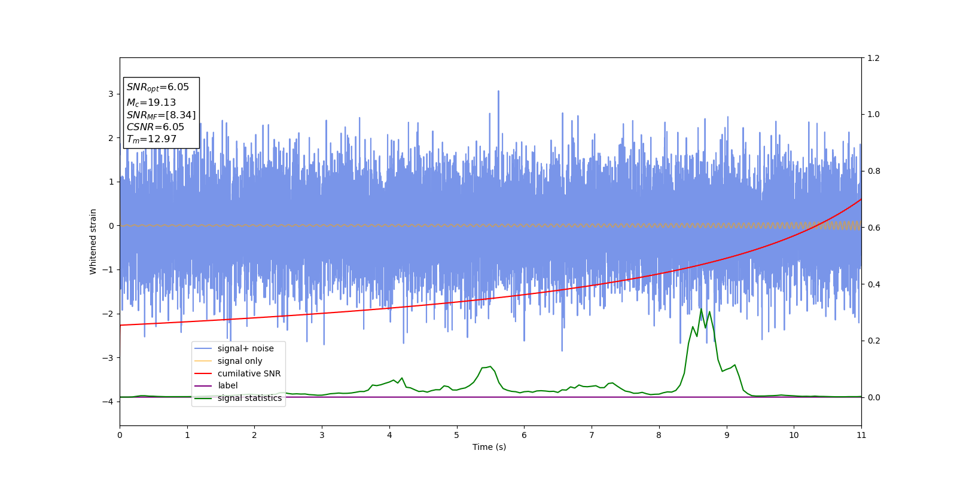Click the 'Time (s)' axis label
The image size is (957, 478).
pos(489,447)
